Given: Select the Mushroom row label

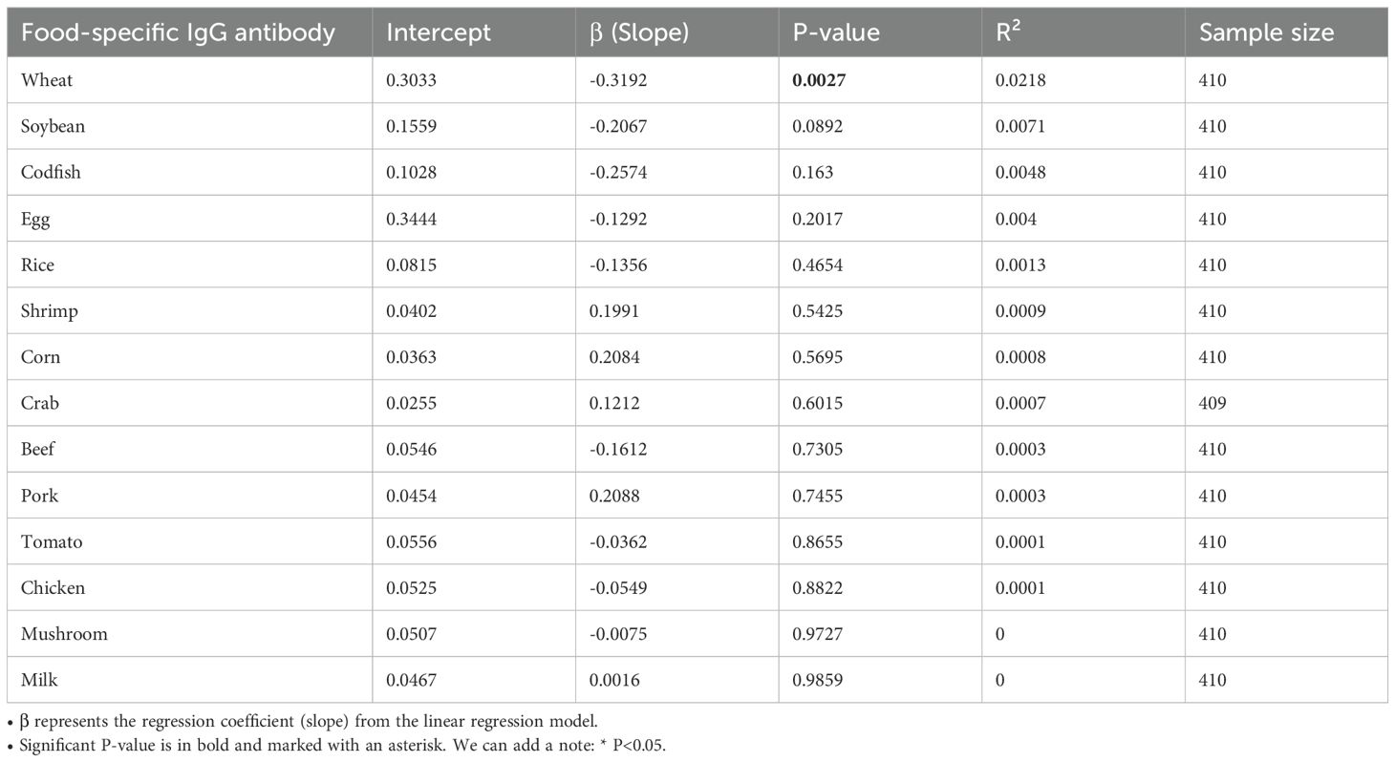Looking at the screenshot, I should pyautogui.click(x=57, y=634).
